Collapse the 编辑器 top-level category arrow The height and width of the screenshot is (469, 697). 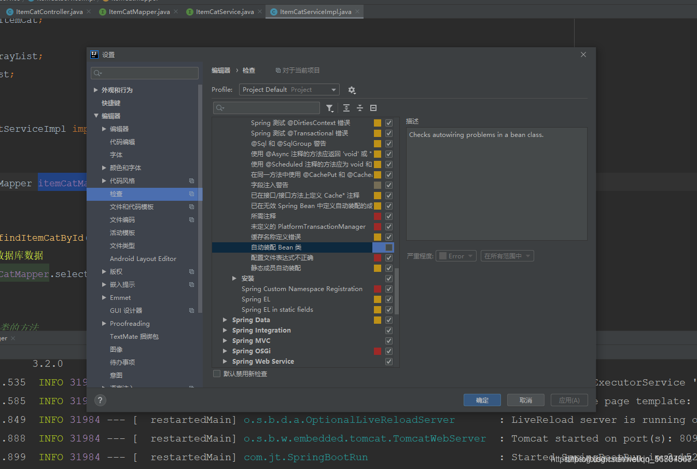coord(96,116)
